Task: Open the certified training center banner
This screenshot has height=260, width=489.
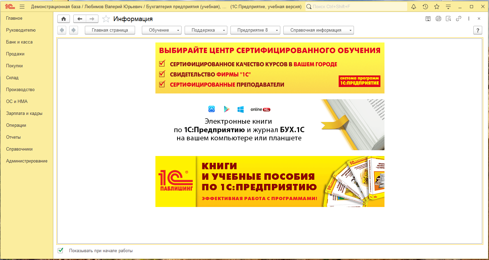Action: click(x=270, y=68)
